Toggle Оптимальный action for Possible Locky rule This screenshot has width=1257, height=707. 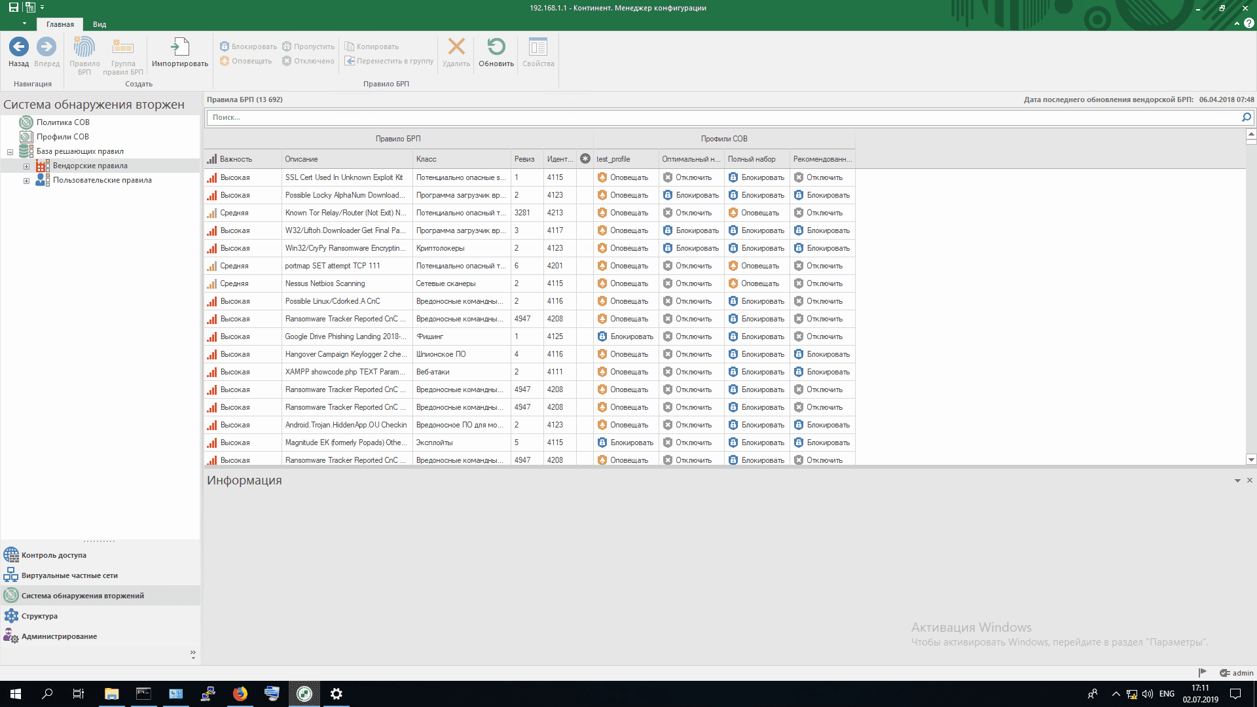(691, 195)
